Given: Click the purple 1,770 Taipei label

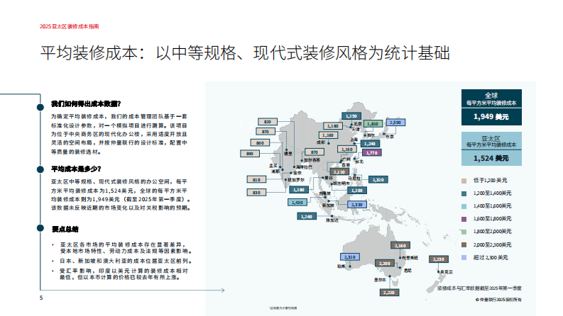Looking at the screenshot, I should pos(371,152).
